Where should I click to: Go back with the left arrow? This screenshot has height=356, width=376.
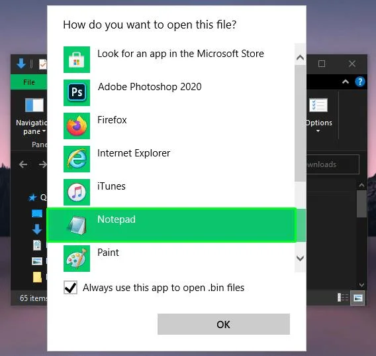click(23, 164)
